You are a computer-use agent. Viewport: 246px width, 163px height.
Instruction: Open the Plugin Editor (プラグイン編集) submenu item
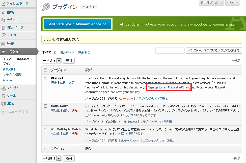[12, 75]
